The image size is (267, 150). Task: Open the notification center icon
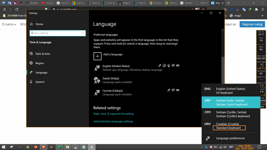click(x=259, y=147)
